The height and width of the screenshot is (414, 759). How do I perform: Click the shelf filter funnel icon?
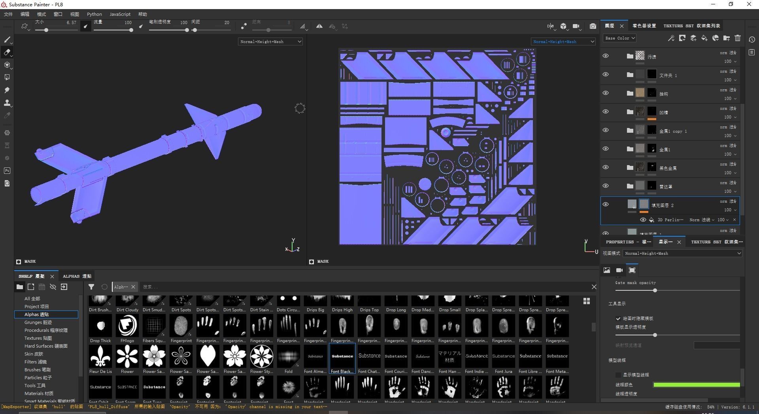click(x=91, y=287)
